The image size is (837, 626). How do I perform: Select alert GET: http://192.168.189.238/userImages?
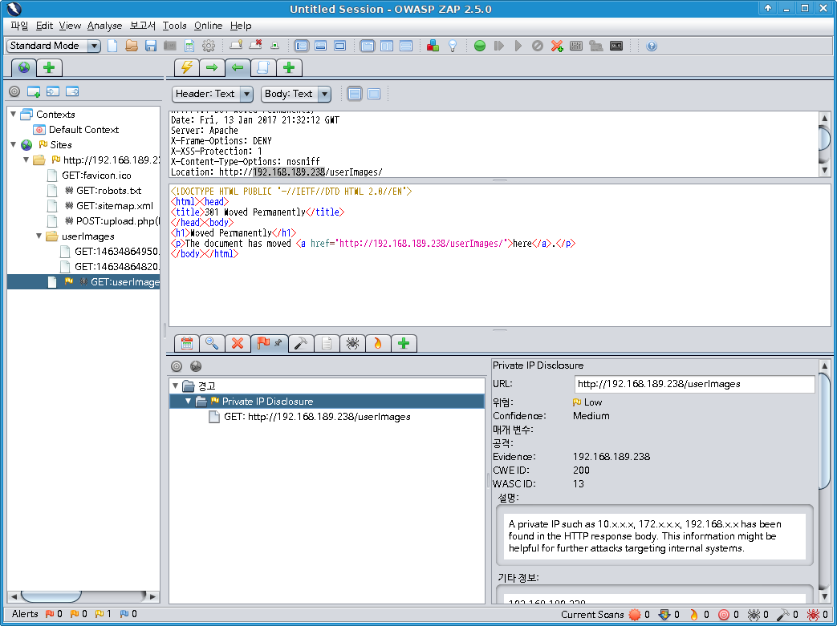click(317, 417)
